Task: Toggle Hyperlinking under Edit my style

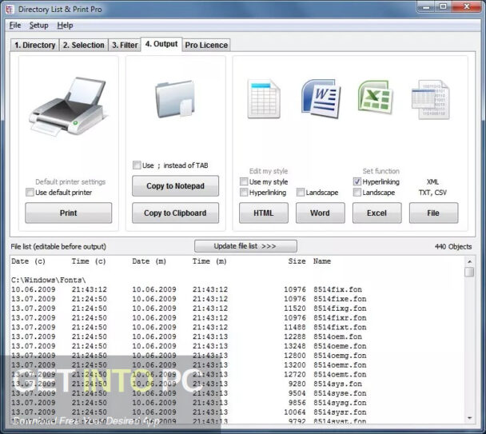Action: click(244, 192)
